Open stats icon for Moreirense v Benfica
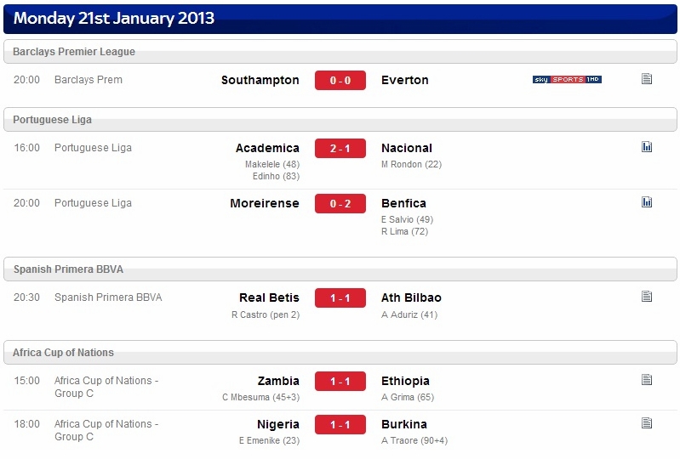Image resolution: width=680 pixels, height=459 pixels. (647, 202)
